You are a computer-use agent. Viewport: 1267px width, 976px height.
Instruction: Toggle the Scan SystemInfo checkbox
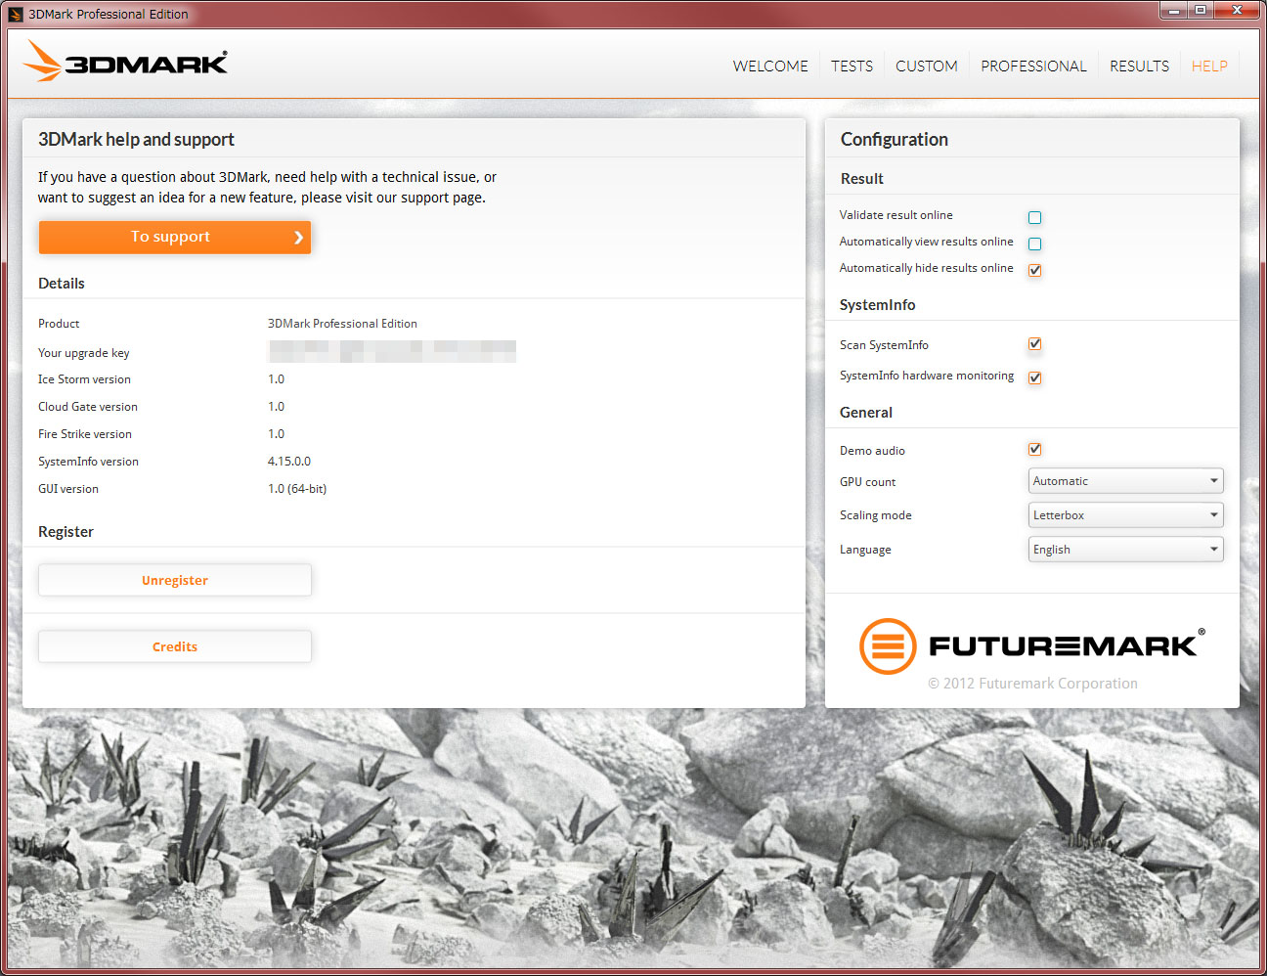(x=1034, y=344)
